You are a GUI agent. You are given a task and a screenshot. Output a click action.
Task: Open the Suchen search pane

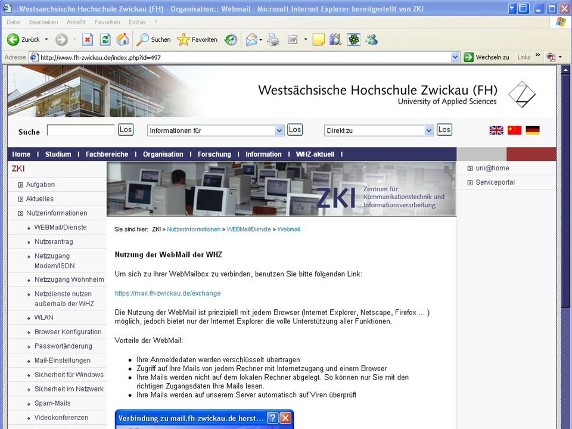(x=154, y=39)
